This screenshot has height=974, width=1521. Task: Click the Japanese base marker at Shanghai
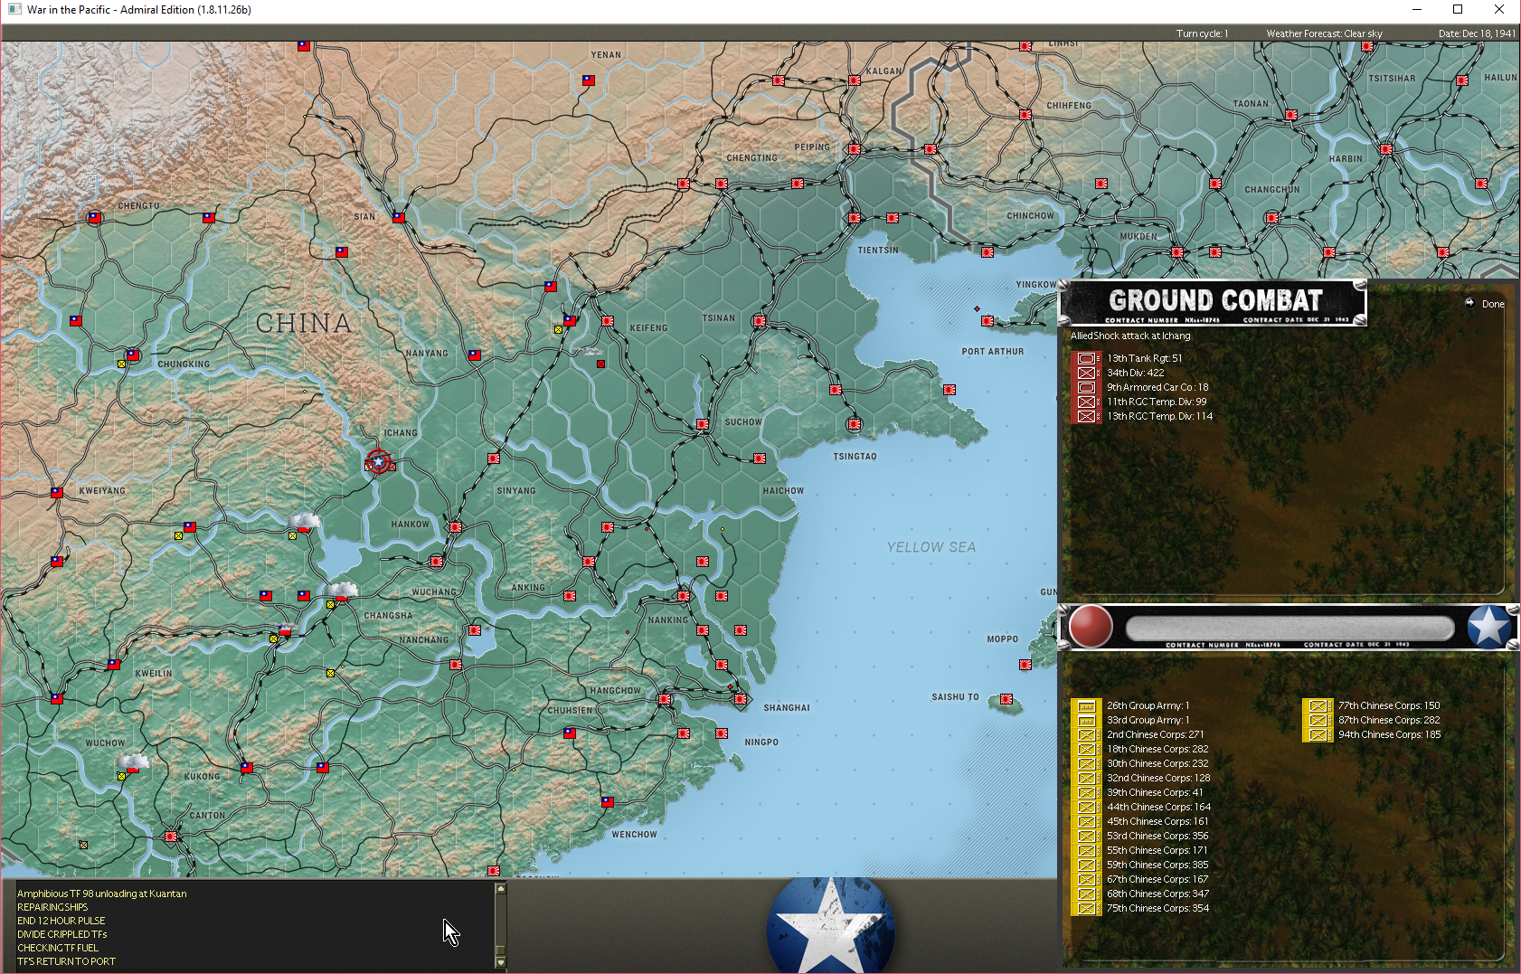(741, 699)
